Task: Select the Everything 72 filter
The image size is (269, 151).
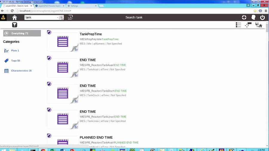Action: pyautogui.click(x=22, y=33)
